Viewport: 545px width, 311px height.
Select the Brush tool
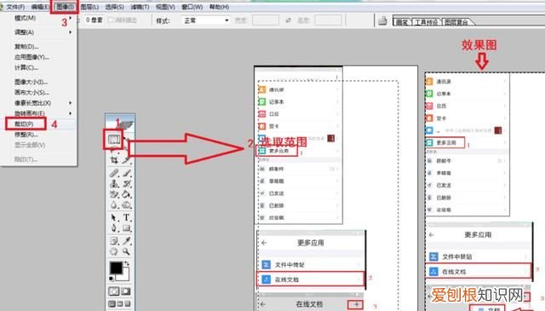[127, 173]
